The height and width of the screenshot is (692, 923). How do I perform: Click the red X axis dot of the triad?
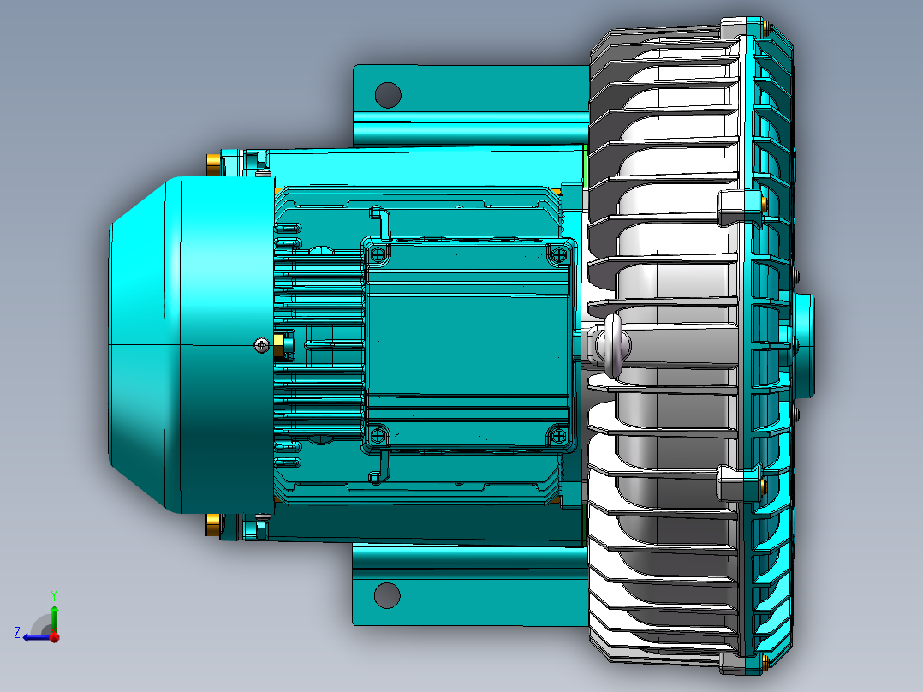point(55,637)
